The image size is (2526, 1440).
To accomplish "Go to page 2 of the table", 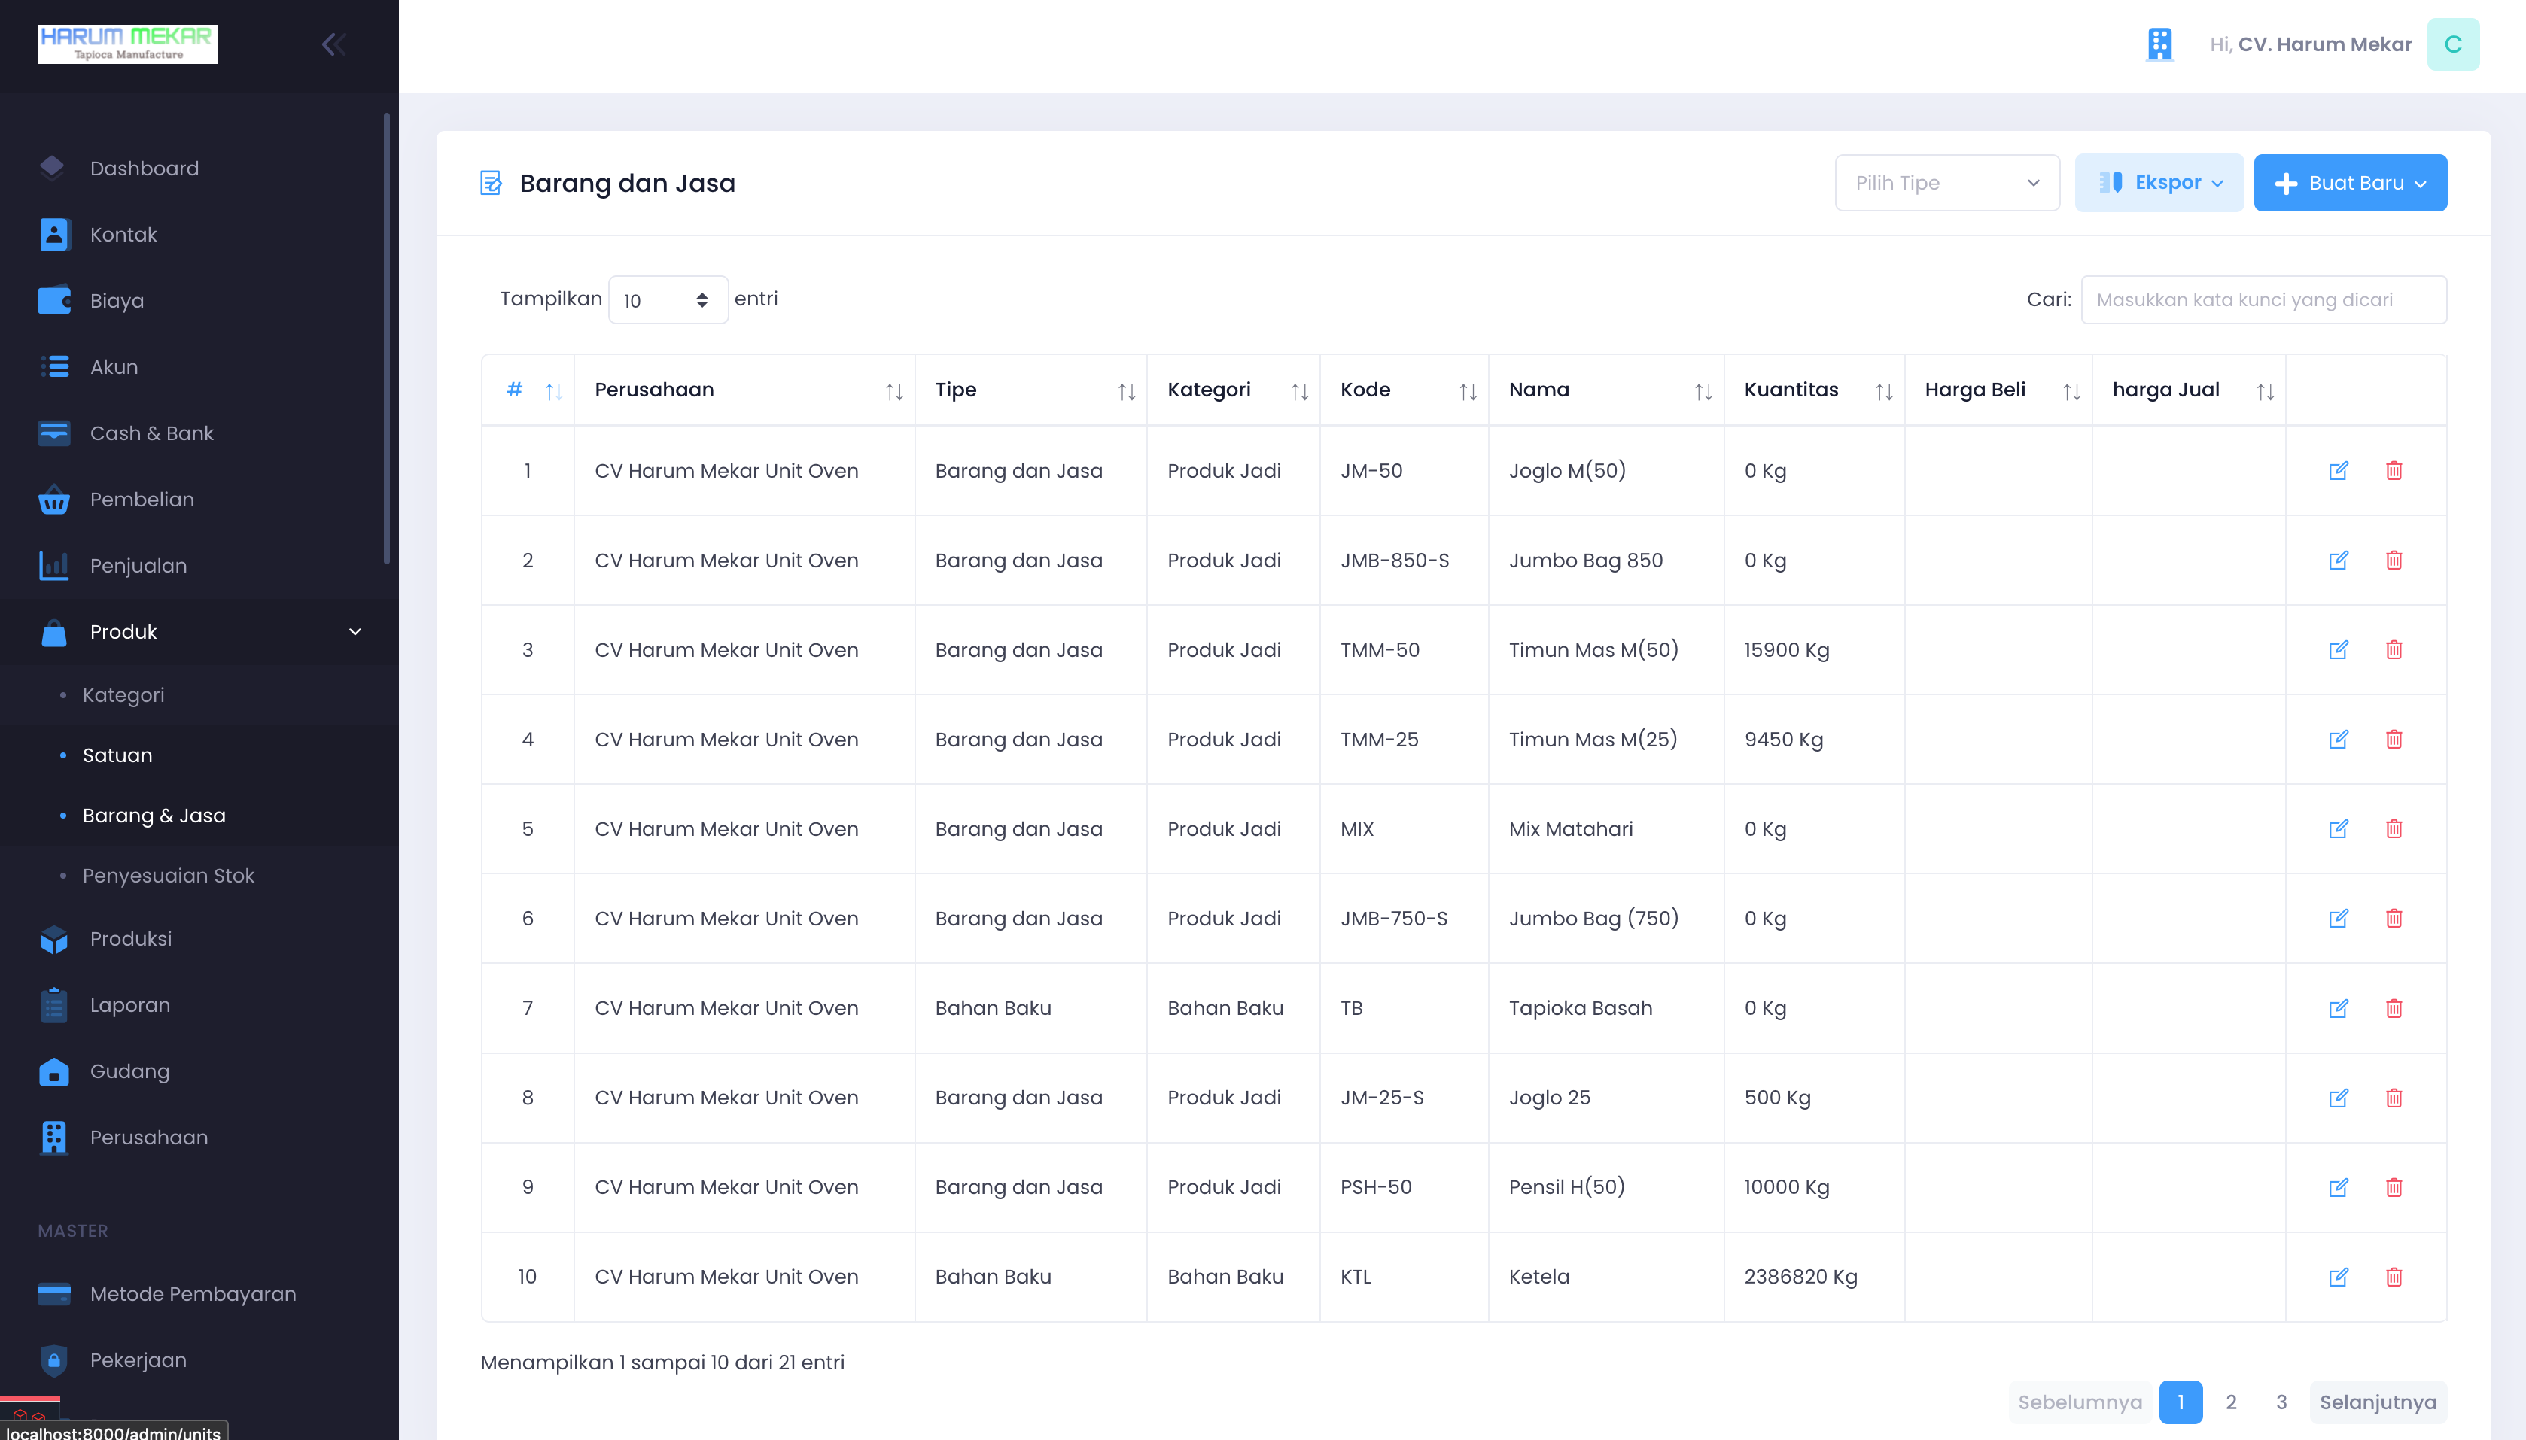I will 2230,1402.
